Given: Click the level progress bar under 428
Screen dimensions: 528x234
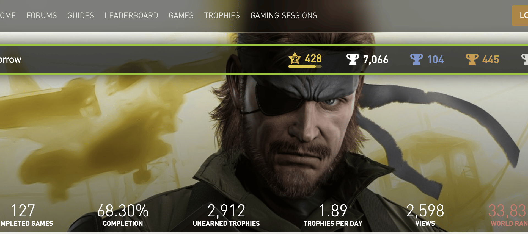Looking at the screenshot, I should 305,66.
